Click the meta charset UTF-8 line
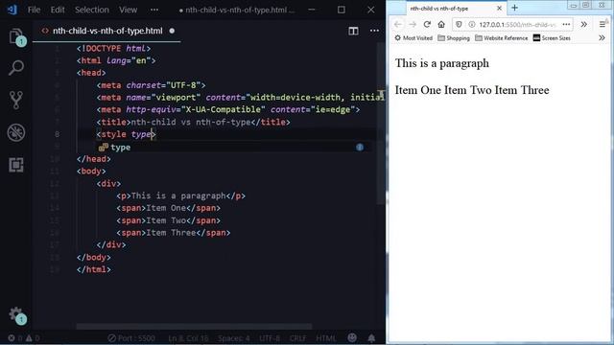 [152, 85]
